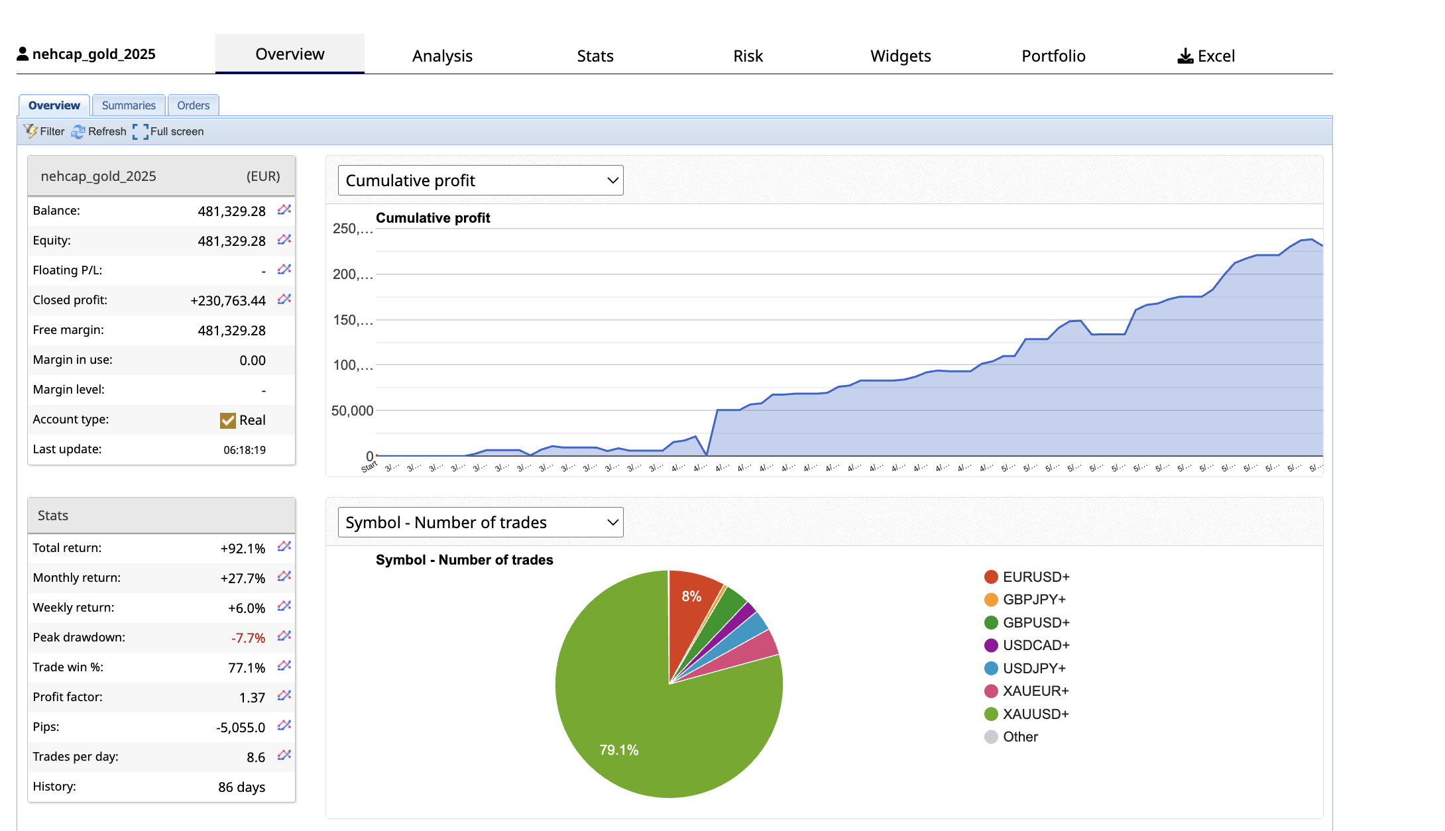This screenshot has height=831, width=1445.
Task: Click chart icon next to Profit factor
Action: pyautogui.click(x=284, y=696)
